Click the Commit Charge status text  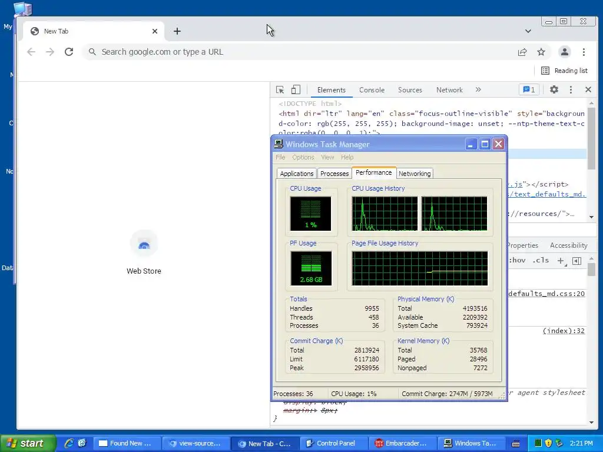coord(447,394)
